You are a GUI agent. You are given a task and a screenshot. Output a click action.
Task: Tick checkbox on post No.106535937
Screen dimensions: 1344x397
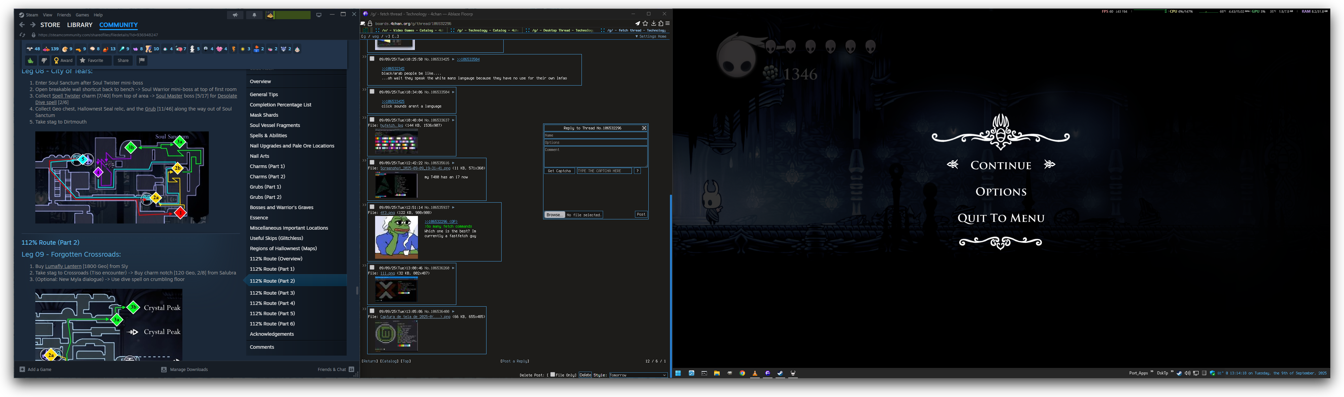372,207
